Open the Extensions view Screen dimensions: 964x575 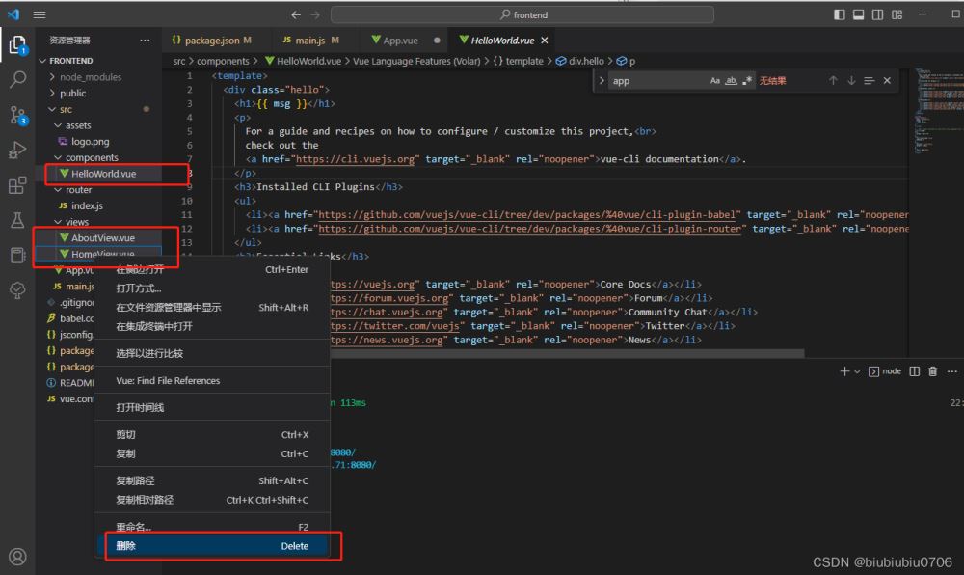pos(17,185)
